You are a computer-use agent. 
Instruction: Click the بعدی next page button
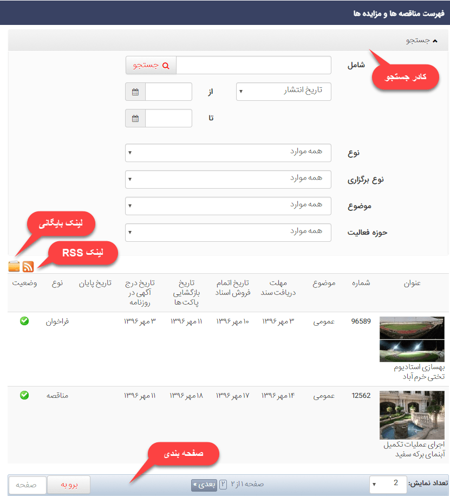coord(204,484)
